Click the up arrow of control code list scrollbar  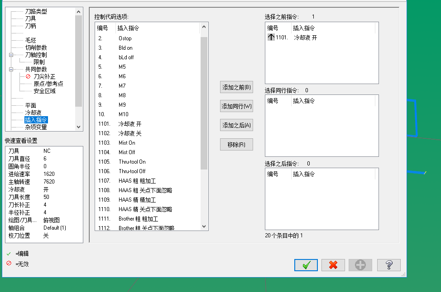click(204, 27)
